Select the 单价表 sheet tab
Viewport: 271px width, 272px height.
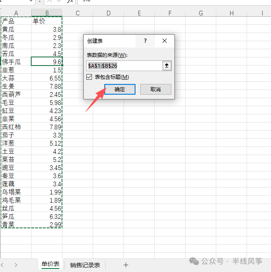pos(50,264)
